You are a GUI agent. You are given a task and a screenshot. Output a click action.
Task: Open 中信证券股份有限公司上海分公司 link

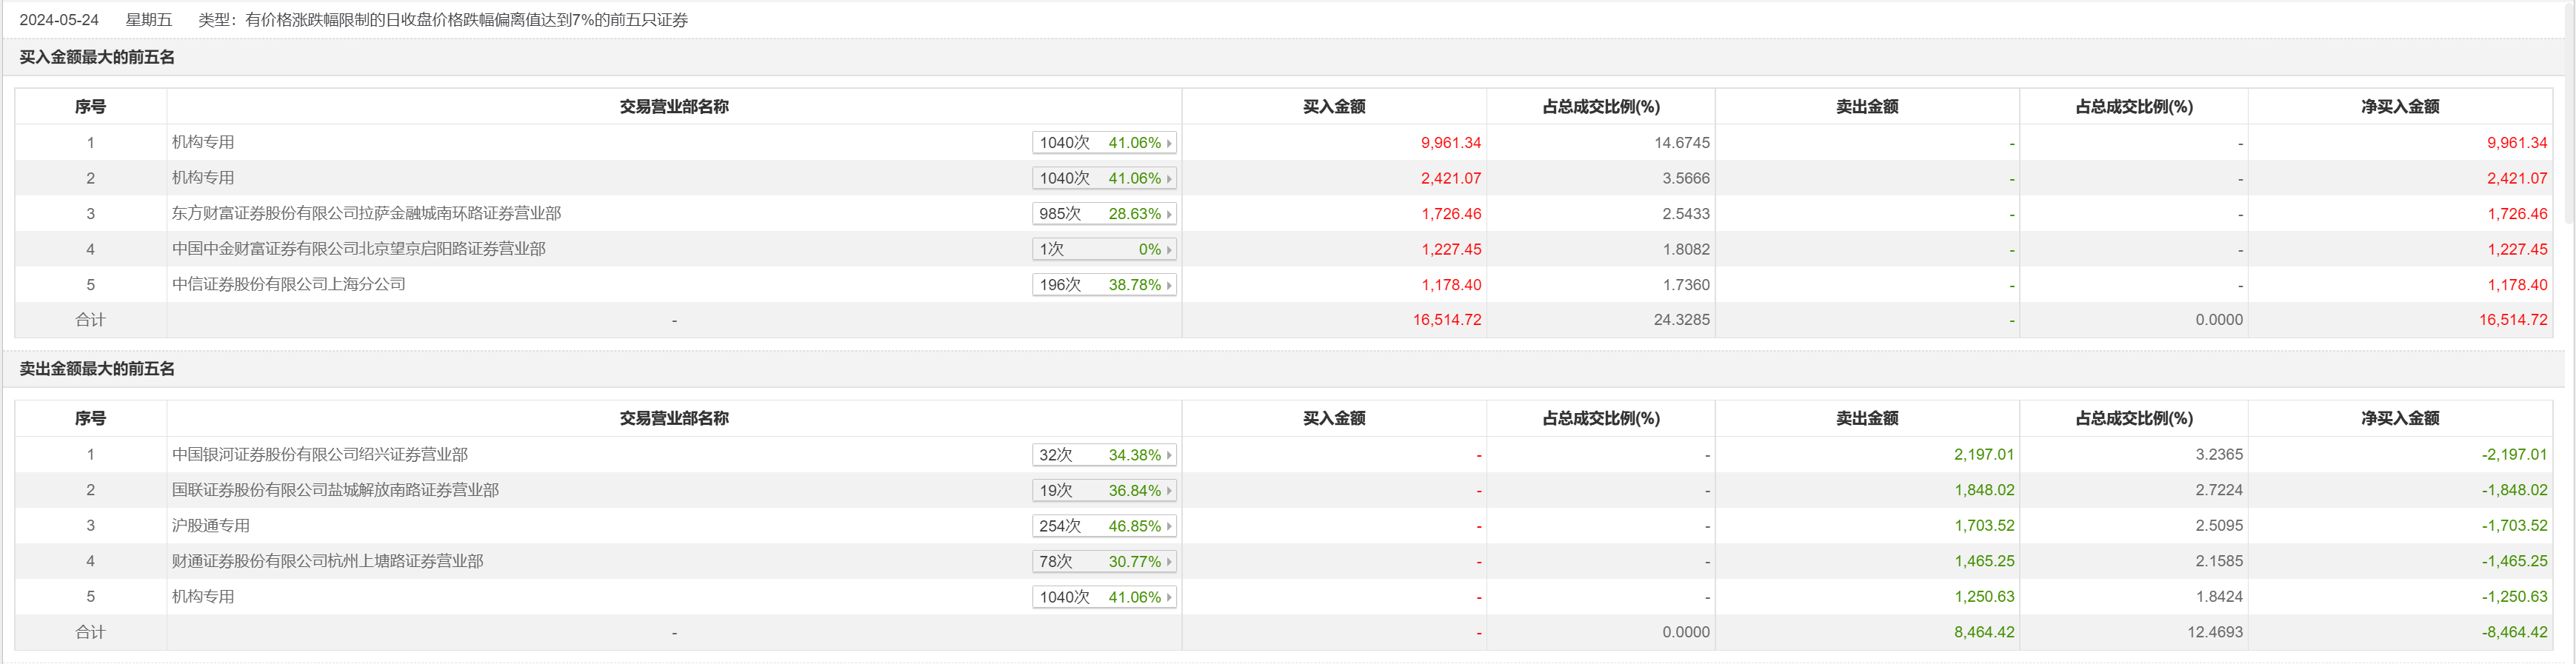coord(288,284)
